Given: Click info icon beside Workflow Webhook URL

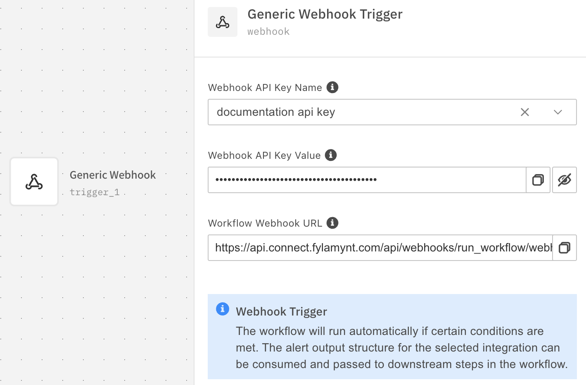Looking at the screenshot, I should (x=332, y=223).
